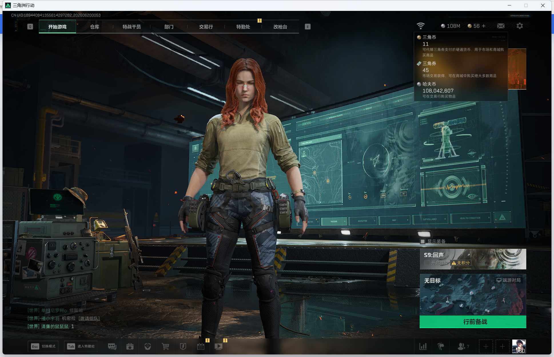Add teammate in first empty plus slot
The width and height of the screenshot is (554, 357).
[486, 346]
